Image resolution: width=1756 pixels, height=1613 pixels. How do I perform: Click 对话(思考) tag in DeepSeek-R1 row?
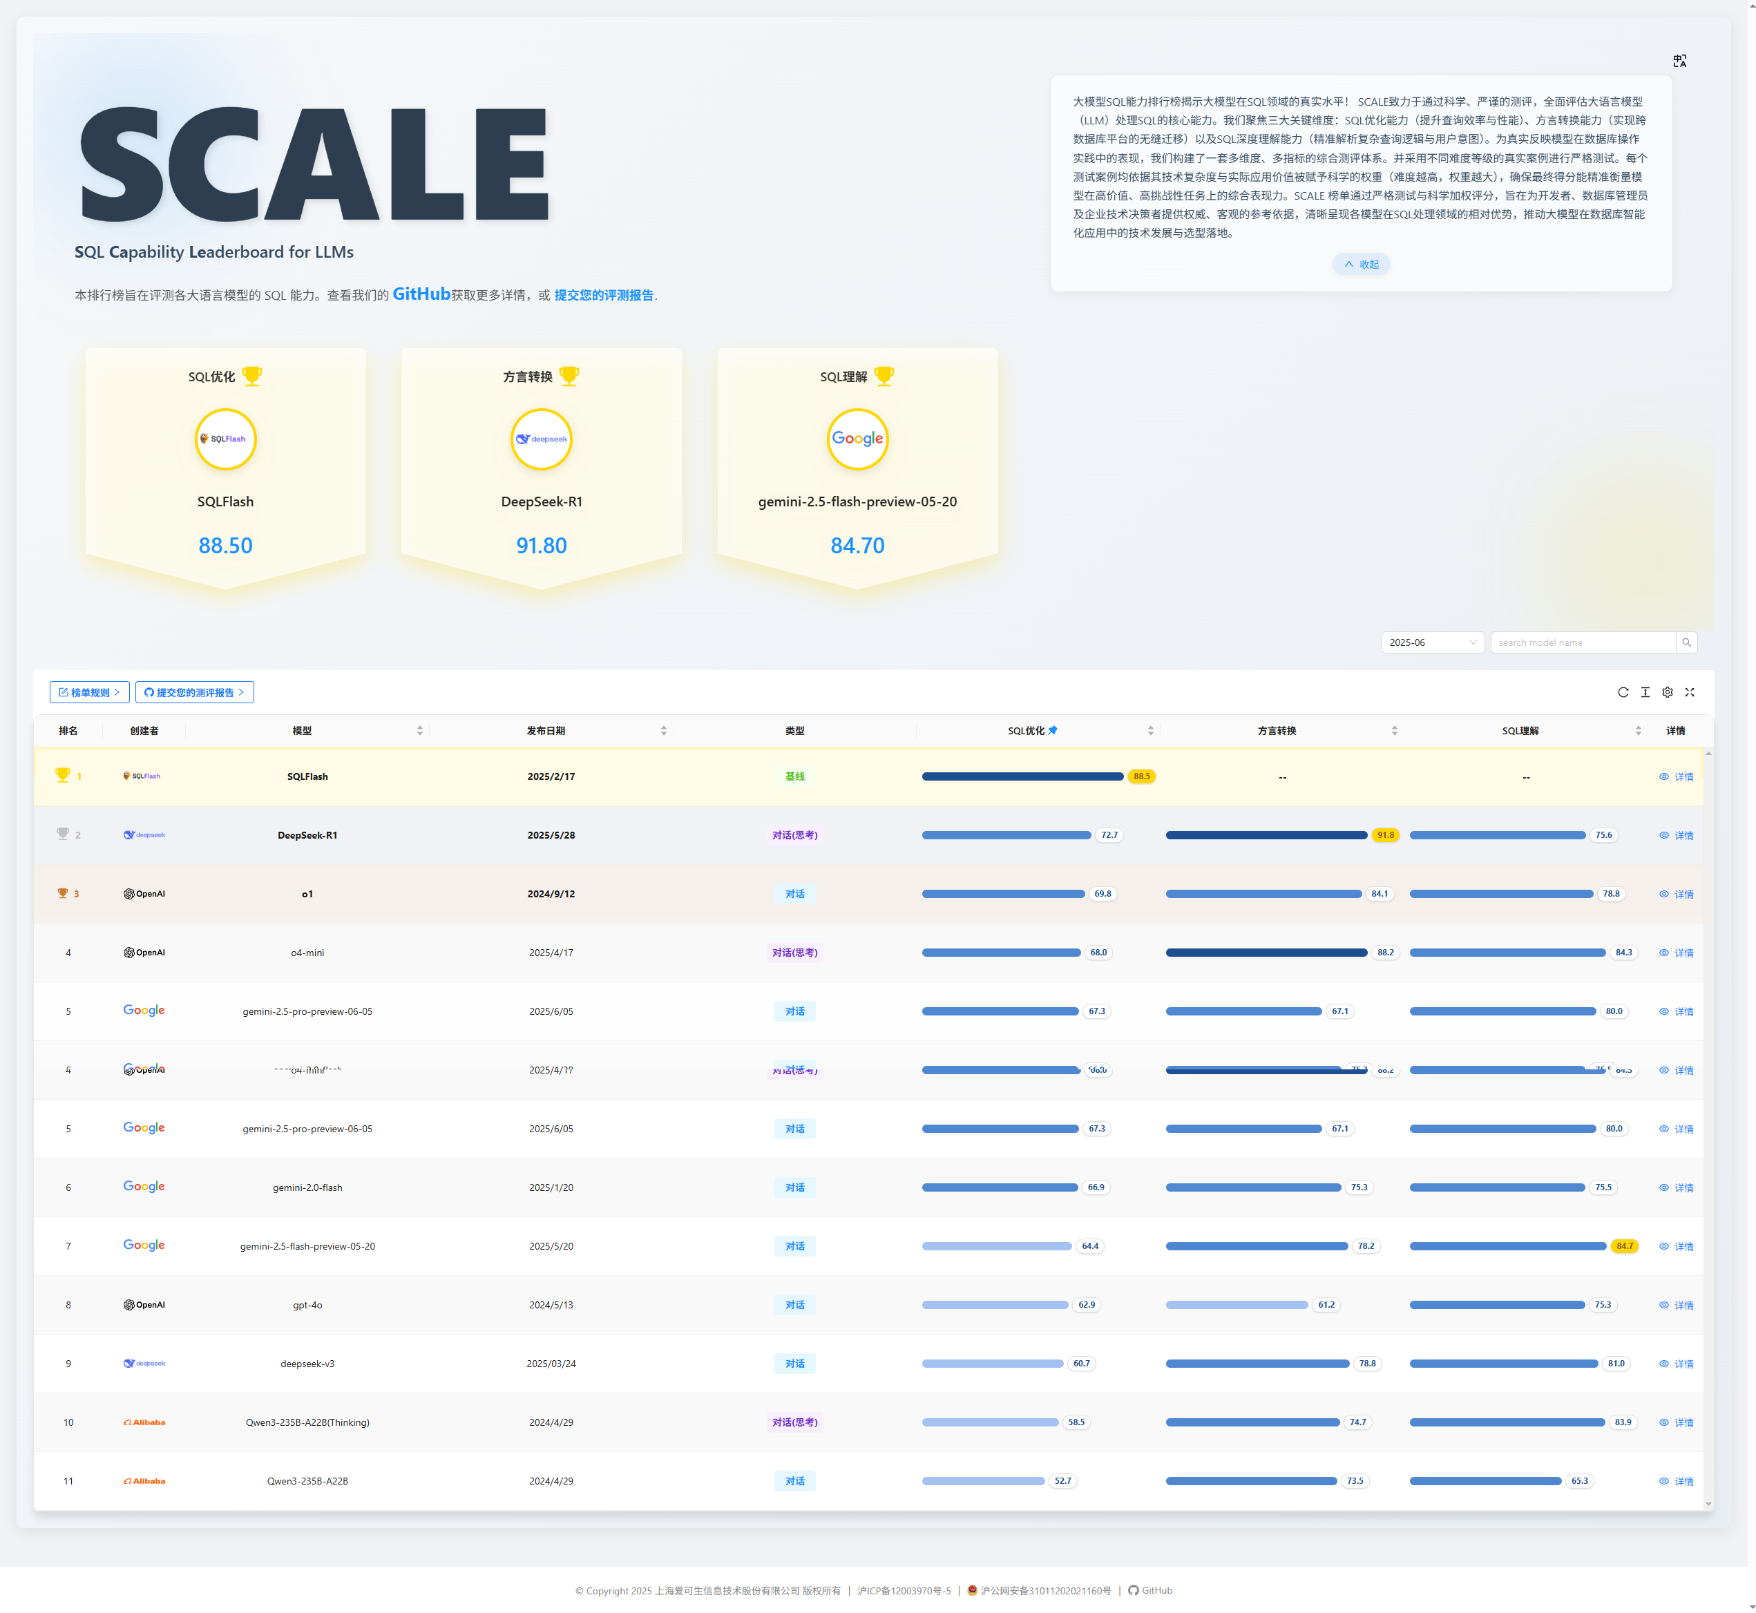click(x=794, y=835)
